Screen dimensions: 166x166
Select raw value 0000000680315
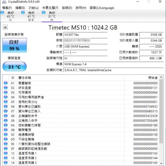145,111
